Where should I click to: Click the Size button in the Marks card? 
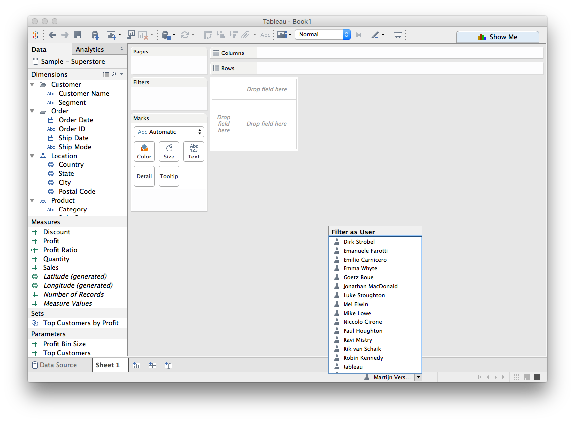click(169, 151)
